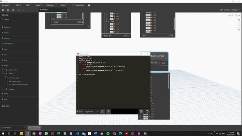242x136 pixels.
Task: Open Export as Image dropdown
Action: pos(230,10)
